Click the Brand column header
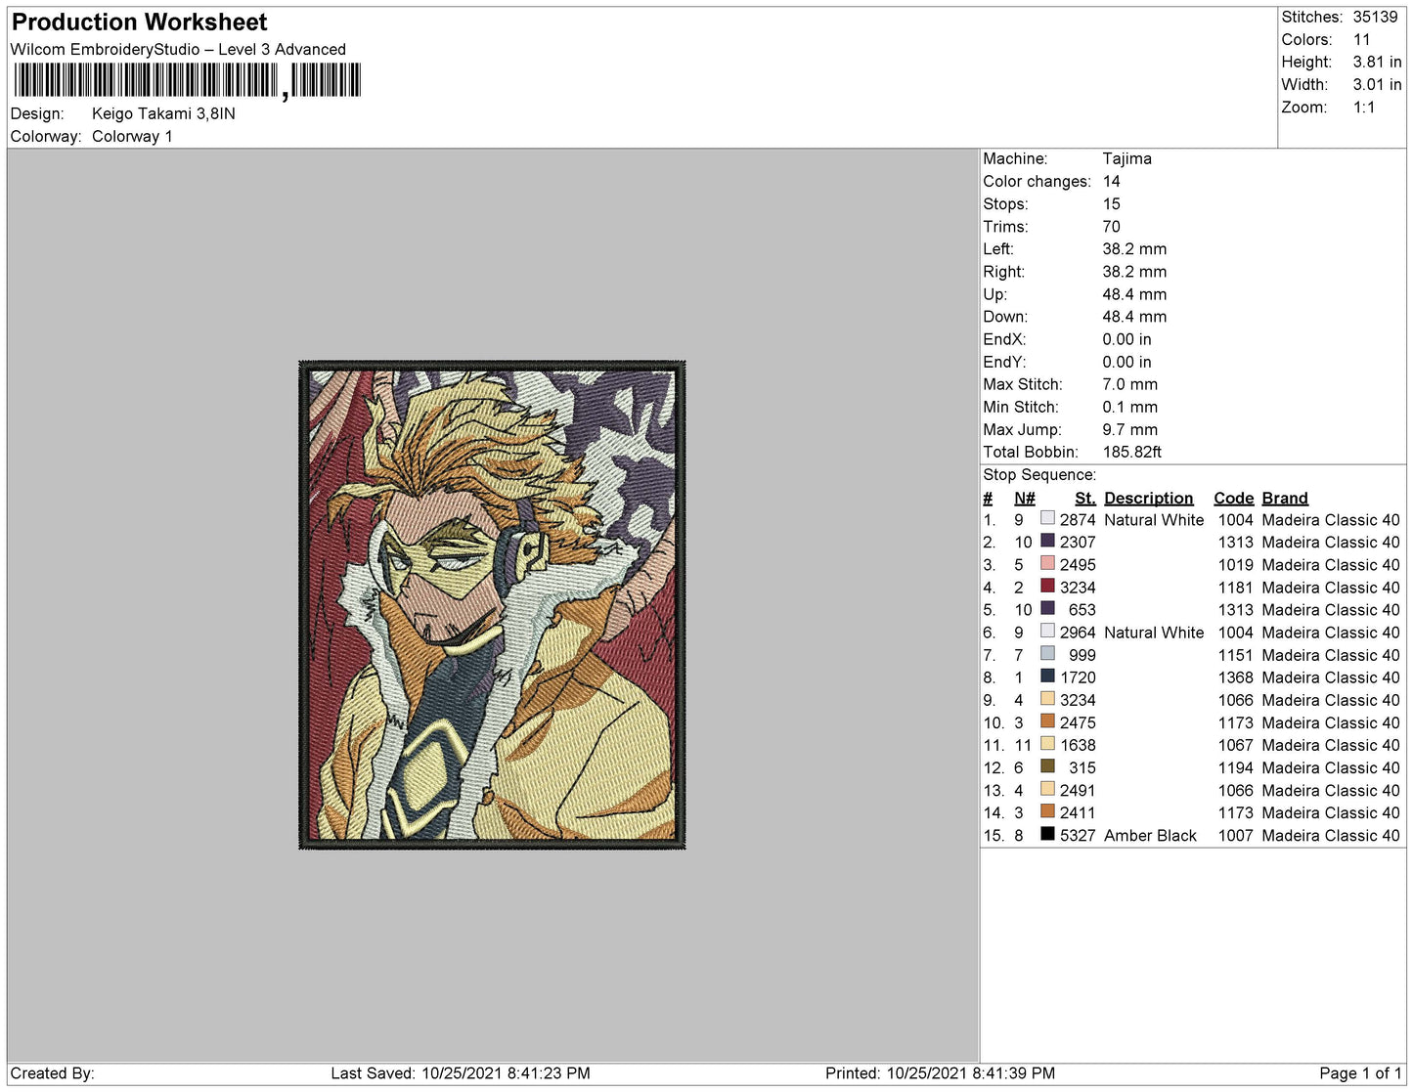The height and width of the screenshot is (1092, 1413). click(1285, 498)
